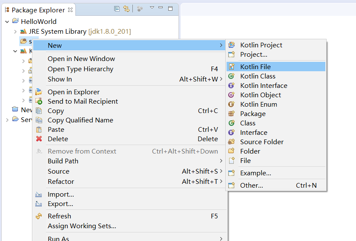Open the Package Explorer View Menu arrow
This screenshot has width=356, height=241.
(x=152, y=8)
